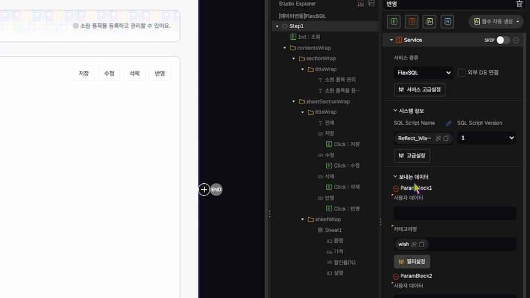Screen dimensions: 530x298
Task: Select the 소원 품목 관리 text node
Action: click(337, 79)
